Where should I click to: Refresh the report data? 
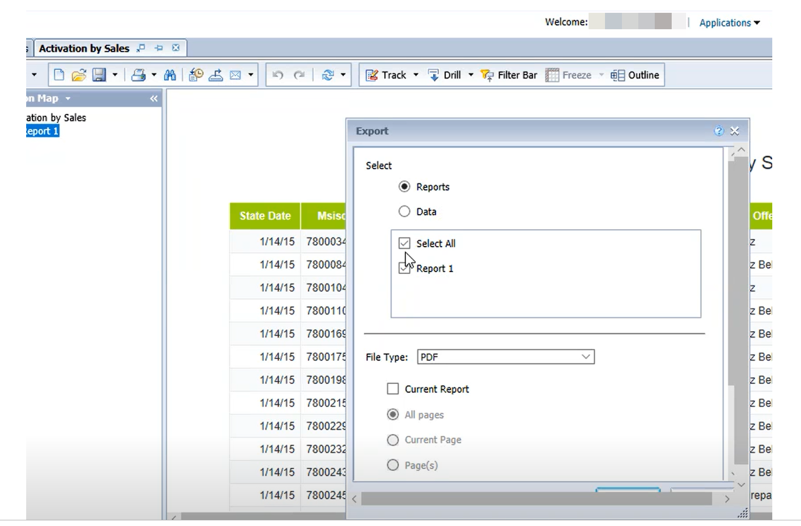click(328, 75)
